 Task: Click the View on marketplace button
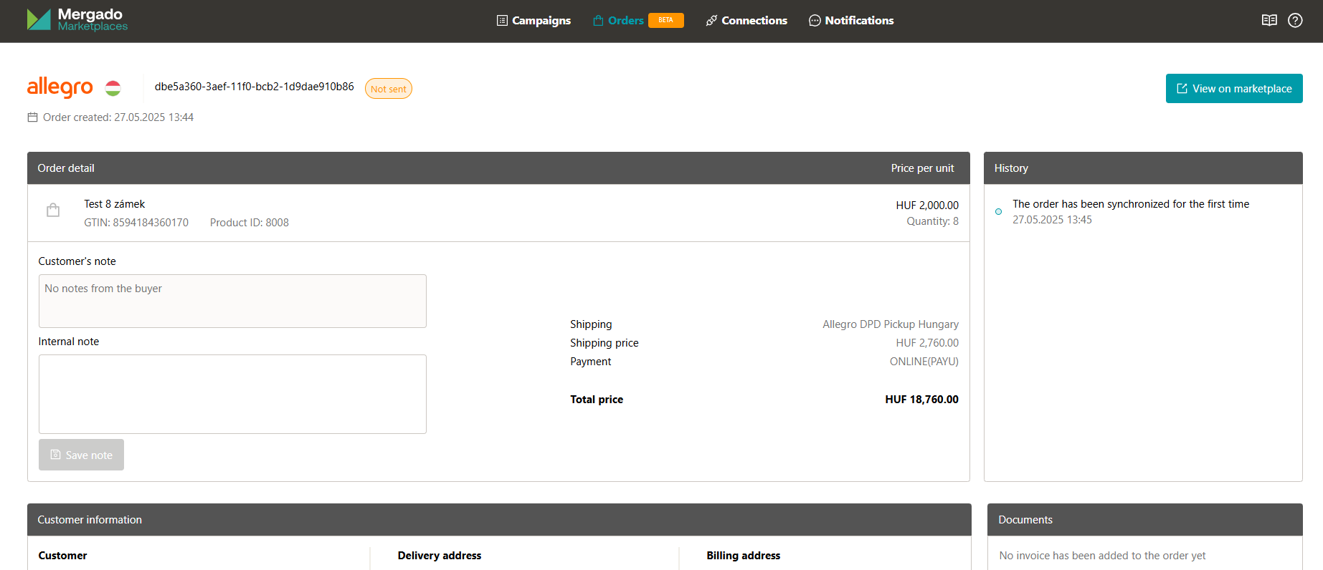(x=1233, y=89)
